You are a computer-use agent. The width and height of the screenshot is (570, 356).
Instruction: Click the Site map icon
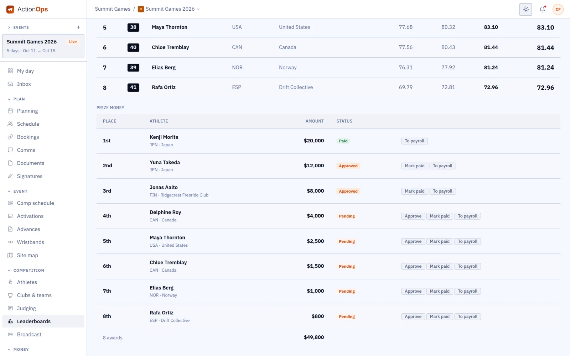point(10,255)
